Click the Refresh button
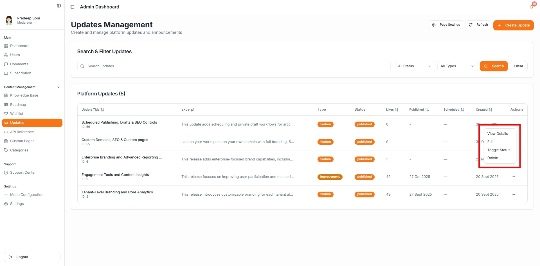The height and width of the screenshot is (266, 540). click(478, 25)
